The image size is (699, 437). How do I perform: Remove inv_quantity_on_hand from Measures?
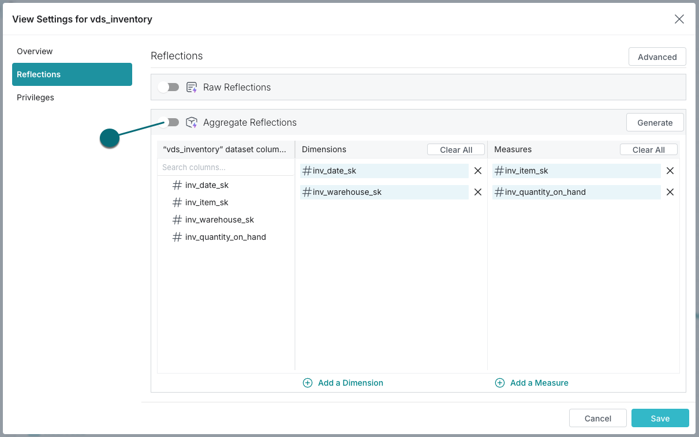pos(670,192)
